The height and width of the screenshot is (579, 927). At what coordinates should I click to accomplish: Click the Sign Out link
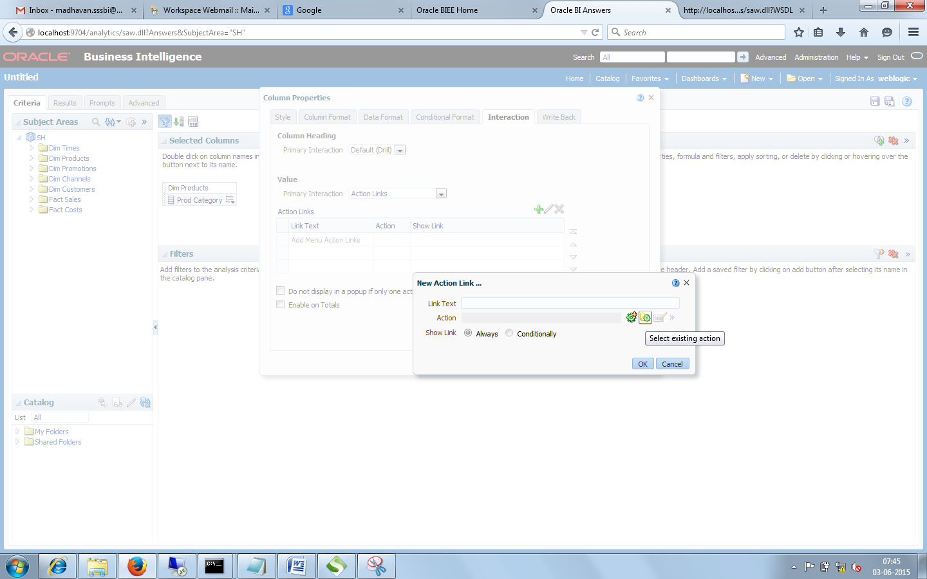coord(890,57)
